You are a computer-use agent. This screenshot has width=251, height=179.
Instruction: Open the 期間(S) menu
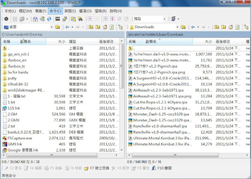(70, 11)
